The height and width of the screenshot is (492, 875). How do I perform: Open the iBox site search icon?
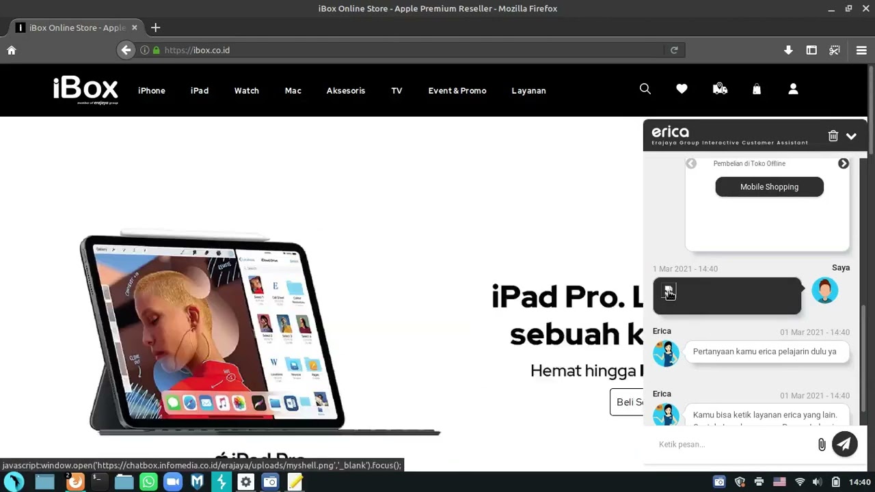(x=645, y=89)
